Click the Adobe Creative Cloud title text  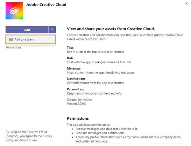[x=46, y=5]
